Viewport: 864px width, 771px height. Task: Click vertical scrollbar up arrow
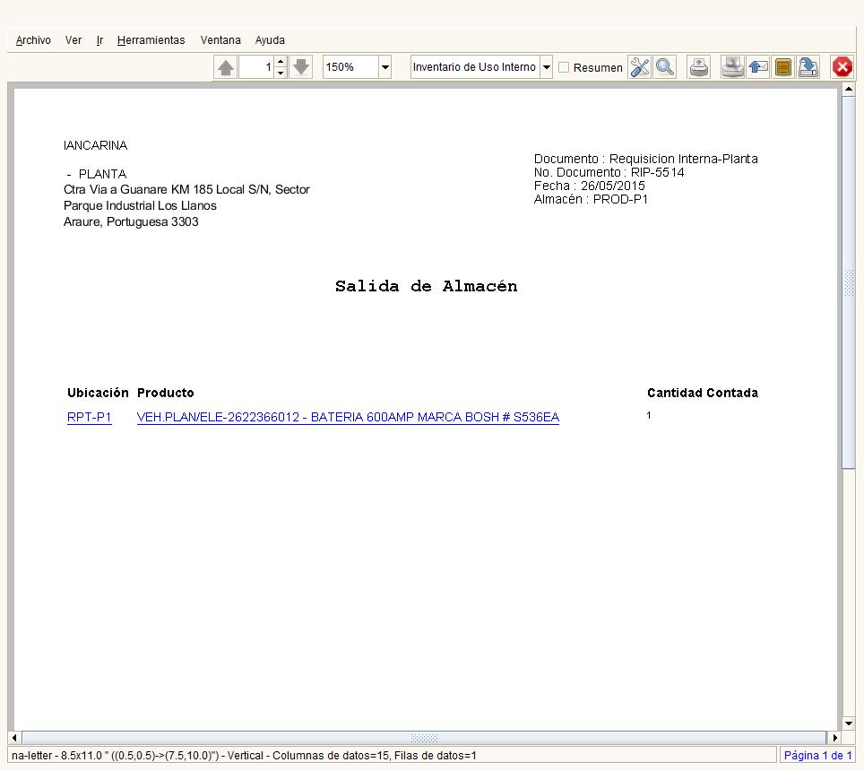tap(849, 89)
